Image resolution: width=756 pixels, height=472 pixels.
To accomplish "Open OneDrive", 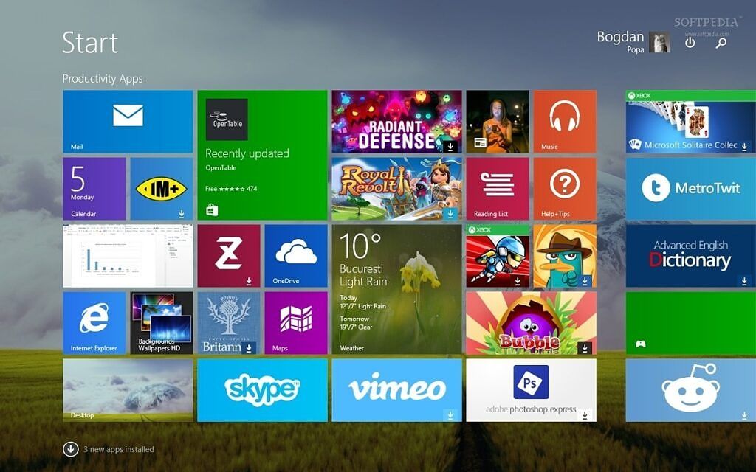I will pyautogui.click(x=295, y=254).
